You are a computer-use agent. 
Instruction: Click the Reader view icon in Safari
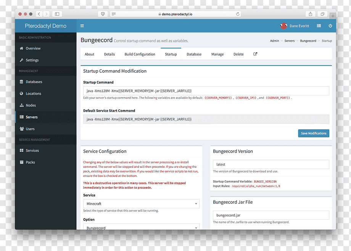pos(114,14)
